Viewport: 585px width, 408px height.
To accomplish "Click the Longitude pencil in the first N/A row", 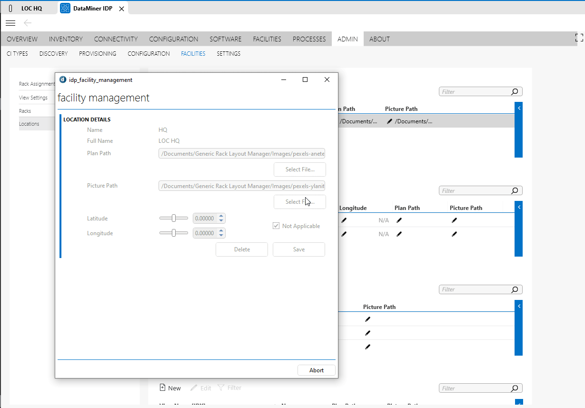I will (x=344, y=220).
